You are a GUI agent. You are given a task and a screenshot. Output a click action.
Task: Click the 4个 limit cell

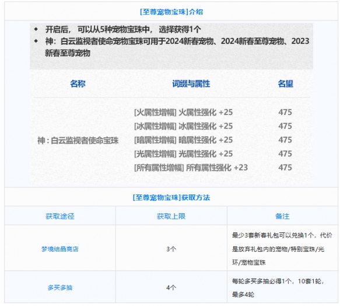point(171,287)
